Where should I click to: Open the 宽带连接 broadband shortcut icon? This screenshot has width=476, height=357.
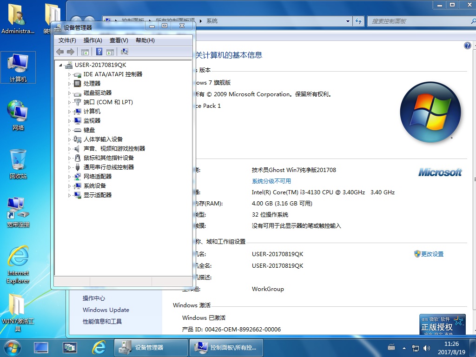pos(18,212)
